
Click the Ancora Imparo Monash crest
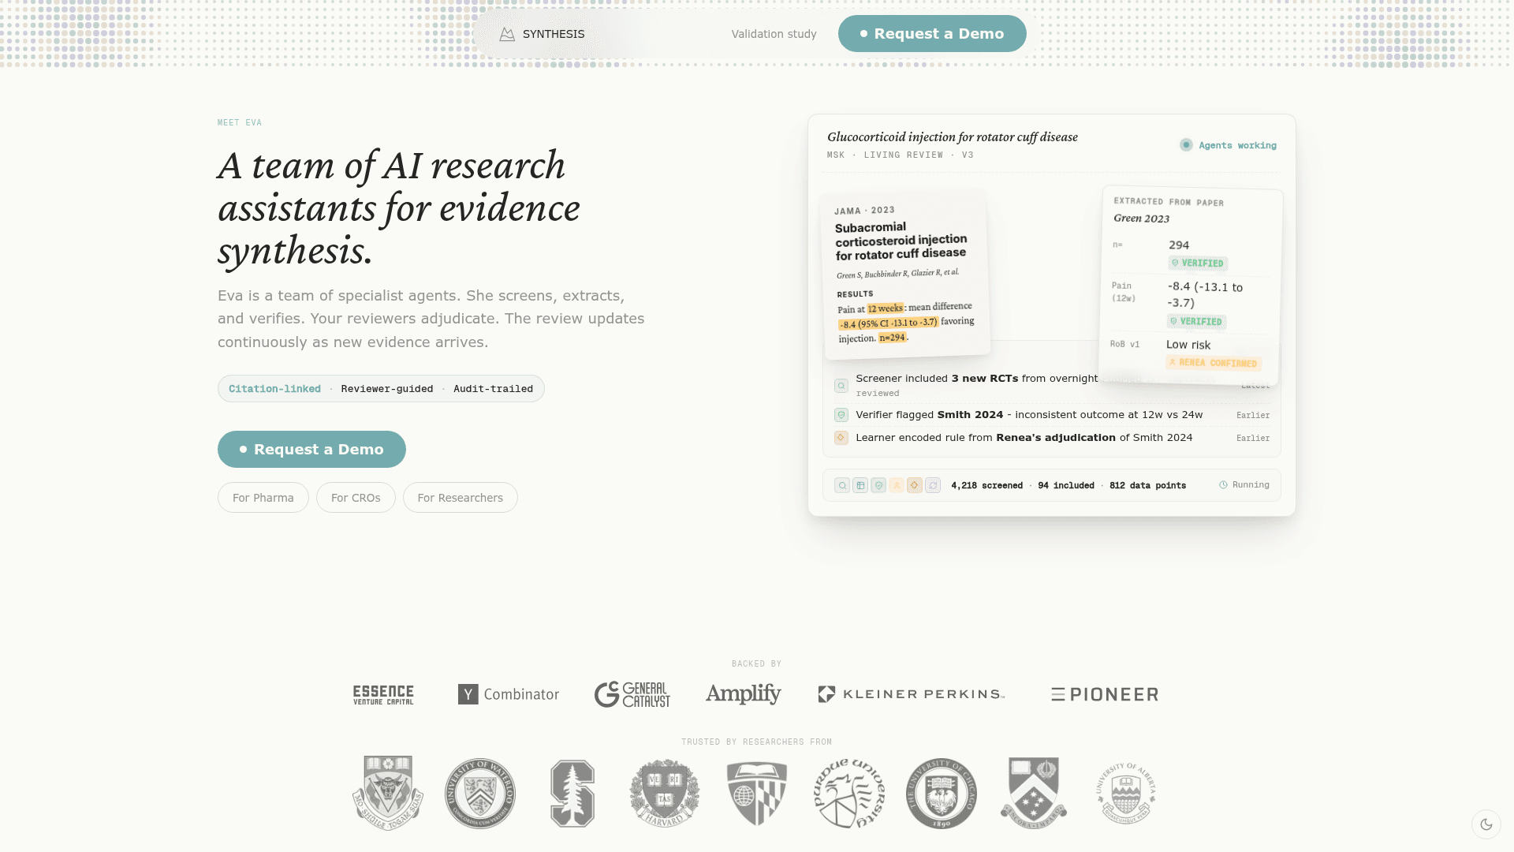pos(1034,794)
